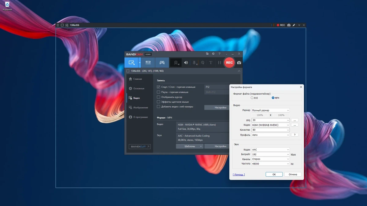Screen dimensions: 367x206
Task: Select the MP4 file format radio button
Action: pyautogui.click(x=273, y=98)
